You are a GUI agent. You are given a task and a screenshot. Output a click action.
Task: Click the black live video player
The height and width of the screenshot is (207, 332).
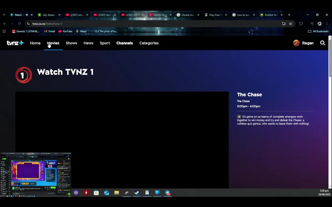(122, 140)
